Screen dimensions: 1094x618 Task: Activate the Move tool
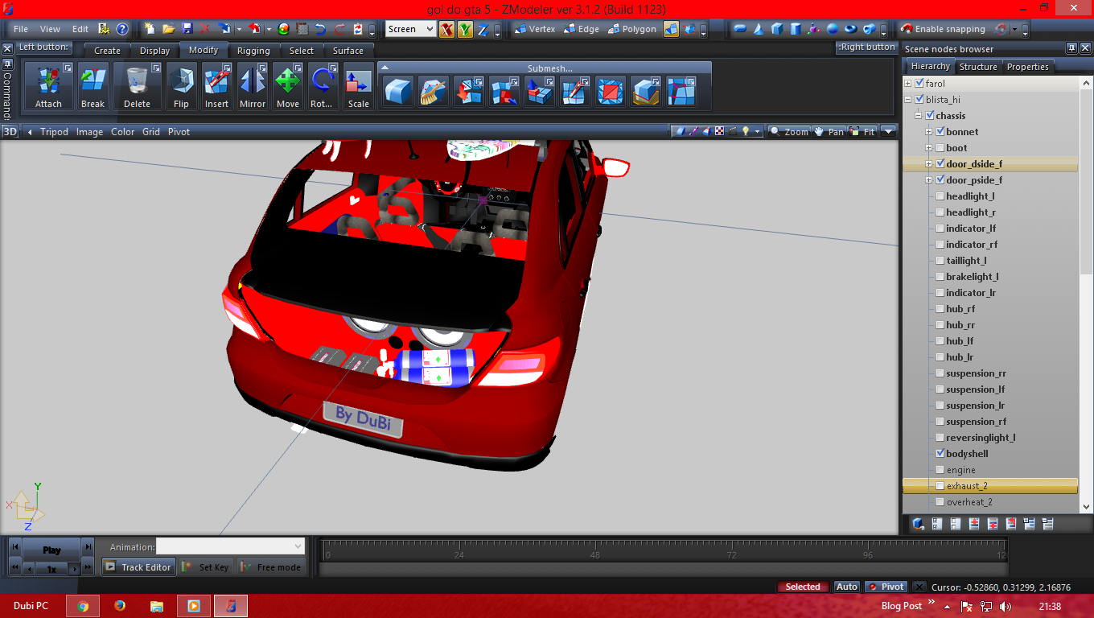(287, 86)
